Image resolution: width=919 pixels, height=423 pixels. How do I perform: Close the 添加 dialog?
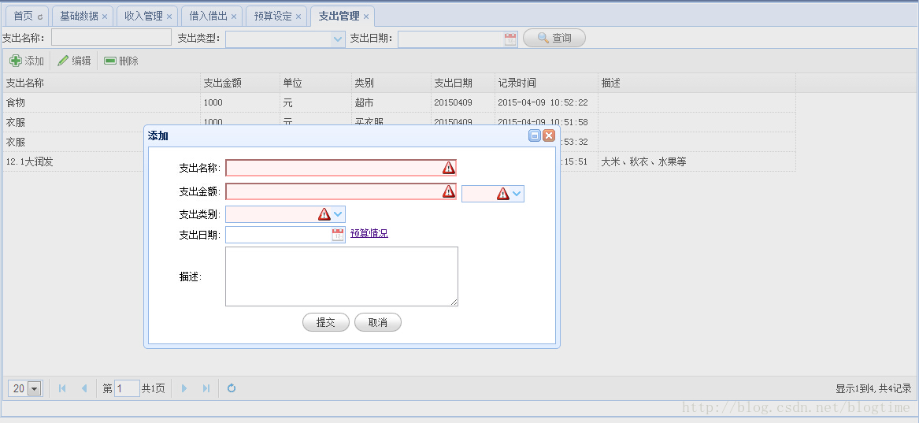coord(549,136)
